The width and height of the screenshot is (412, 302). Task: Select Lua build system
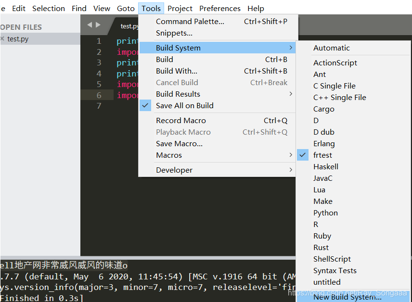click(x=353, y=190)
